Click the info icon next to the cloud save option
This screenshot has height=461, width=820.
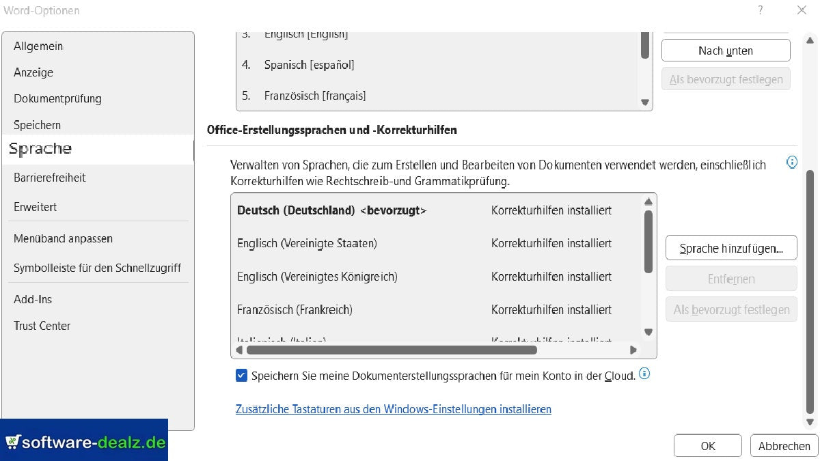(x=643, y=374)
